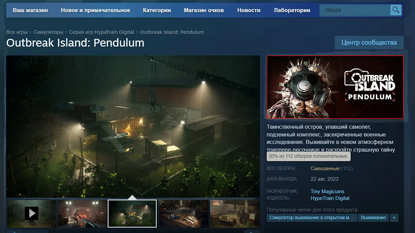Viewport: 415px width, 233px height.
Task: Open the Tiny Magicians developer link
Action: (x=327, y=191)
